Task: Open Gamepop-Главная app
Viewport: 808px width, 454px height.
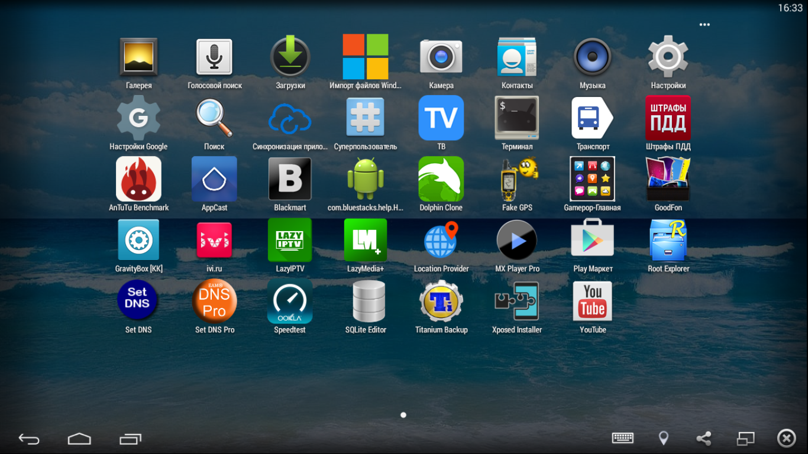Action: [593, 179]
